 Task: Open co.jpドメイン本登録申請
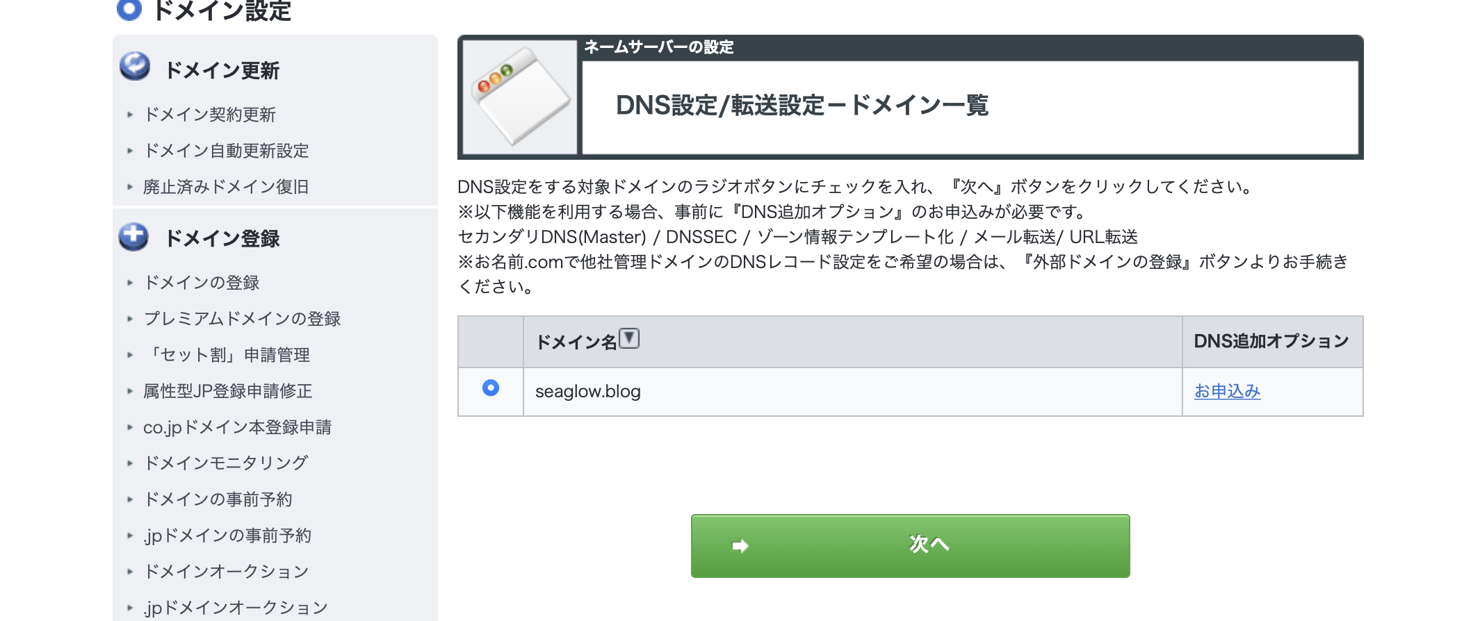[236, 427]
